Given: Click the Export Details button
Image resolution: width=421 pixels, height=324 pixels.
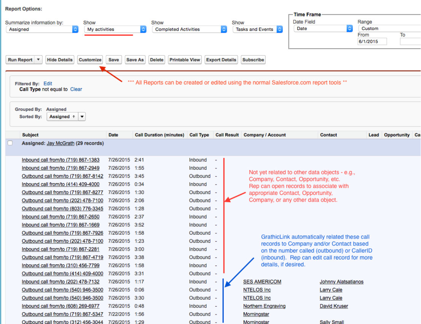Looking at the screenshot, I should click(x=221, y=60).
